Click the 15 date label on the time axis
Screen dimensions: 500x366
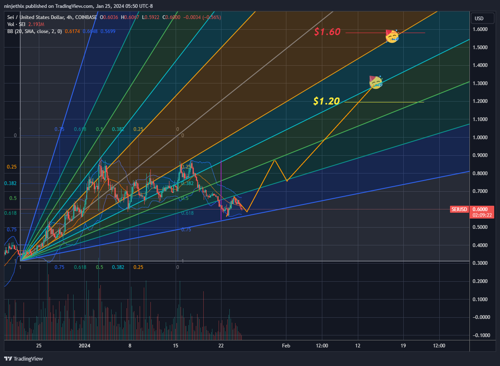[x=175, y=345]
